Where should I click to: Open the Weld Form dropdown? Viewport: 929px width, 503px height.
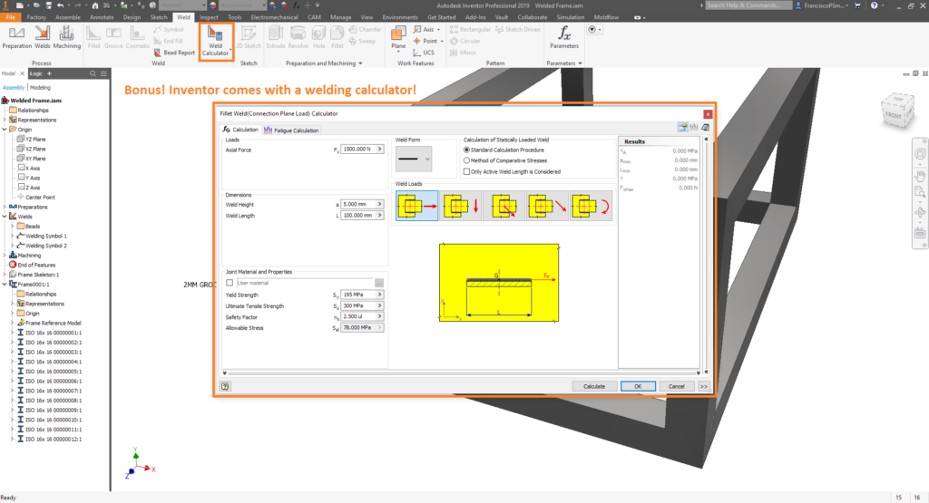(414, 160)
